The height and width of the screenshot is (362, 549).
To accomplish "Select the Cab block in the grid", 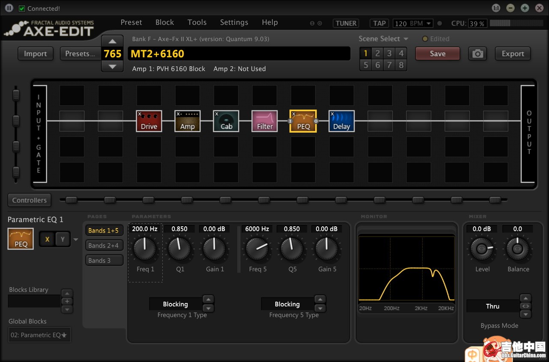I will [226, 121].
